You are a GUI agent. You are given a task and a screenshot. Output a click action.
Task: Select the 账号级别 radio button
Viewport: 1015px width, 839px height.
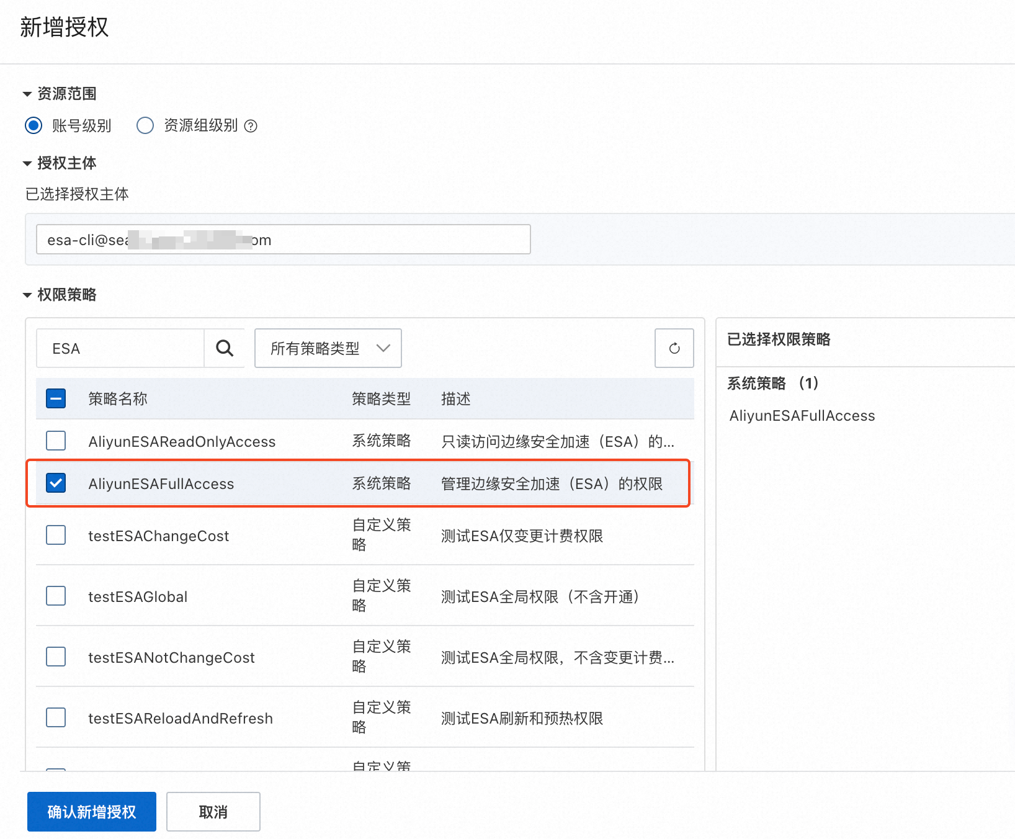pyautogui.click(x=34, y=125)
